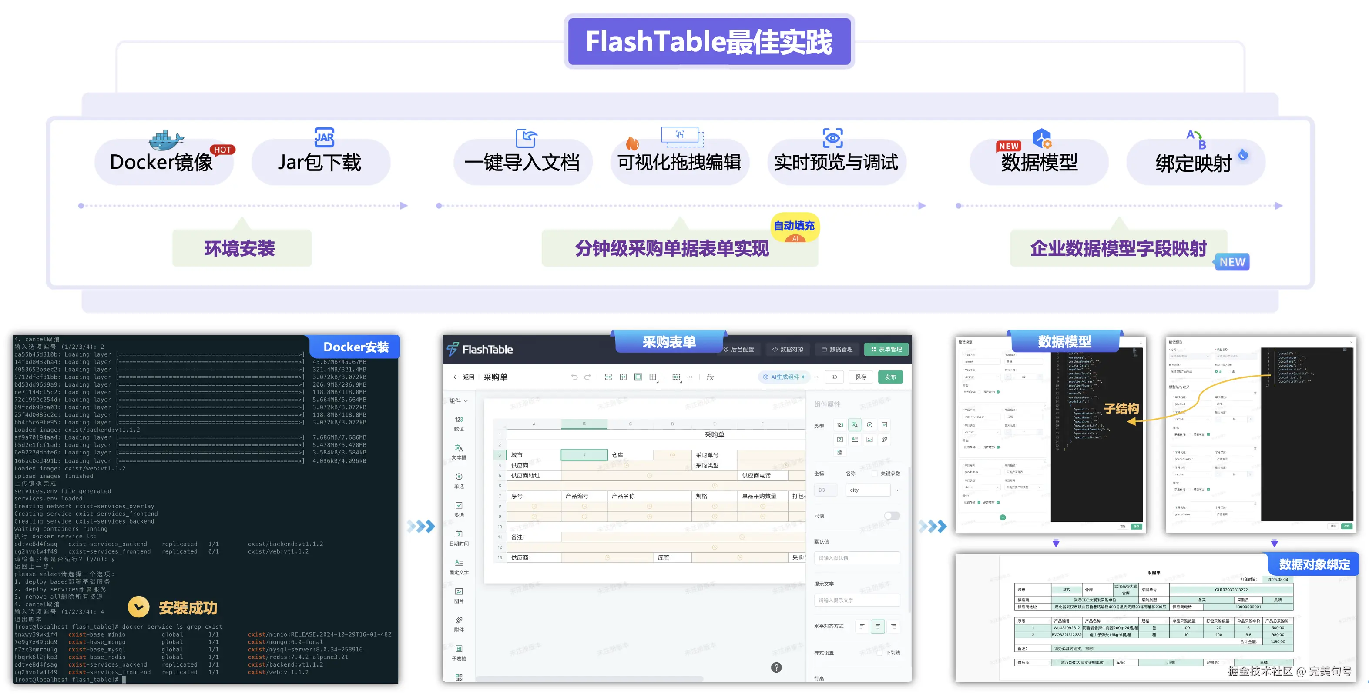
Task: Click the help question mark icon
Action: [776, 667]
